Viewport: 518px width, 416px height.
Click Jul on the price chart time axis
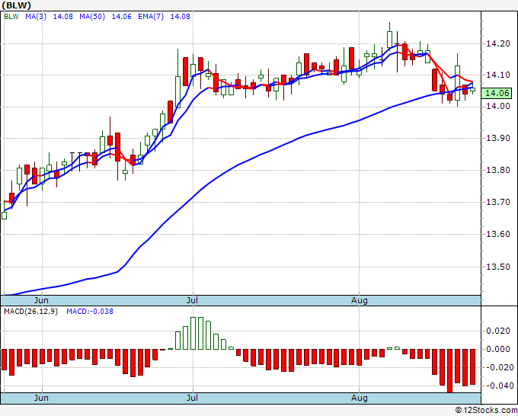coord(192,300)
